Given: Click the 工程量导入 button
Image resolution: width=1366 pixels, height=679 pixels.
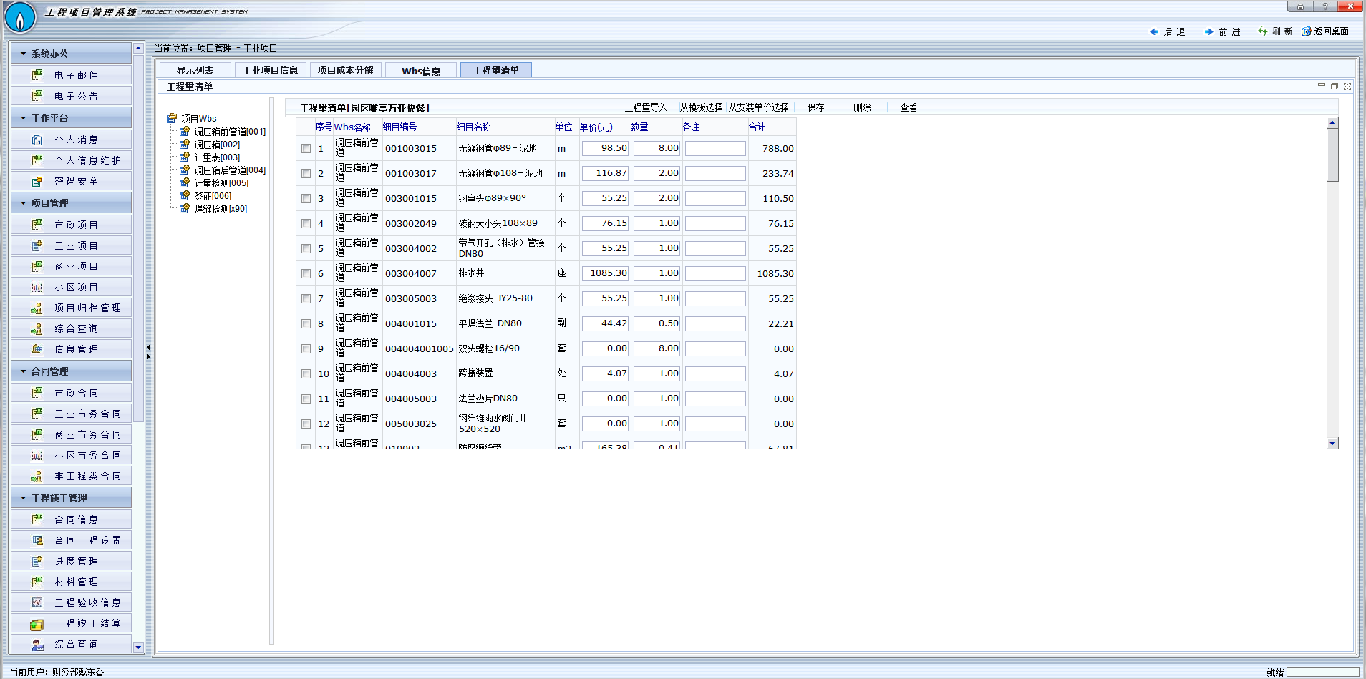Looking at the screenshot, I should tap(645, 107).
